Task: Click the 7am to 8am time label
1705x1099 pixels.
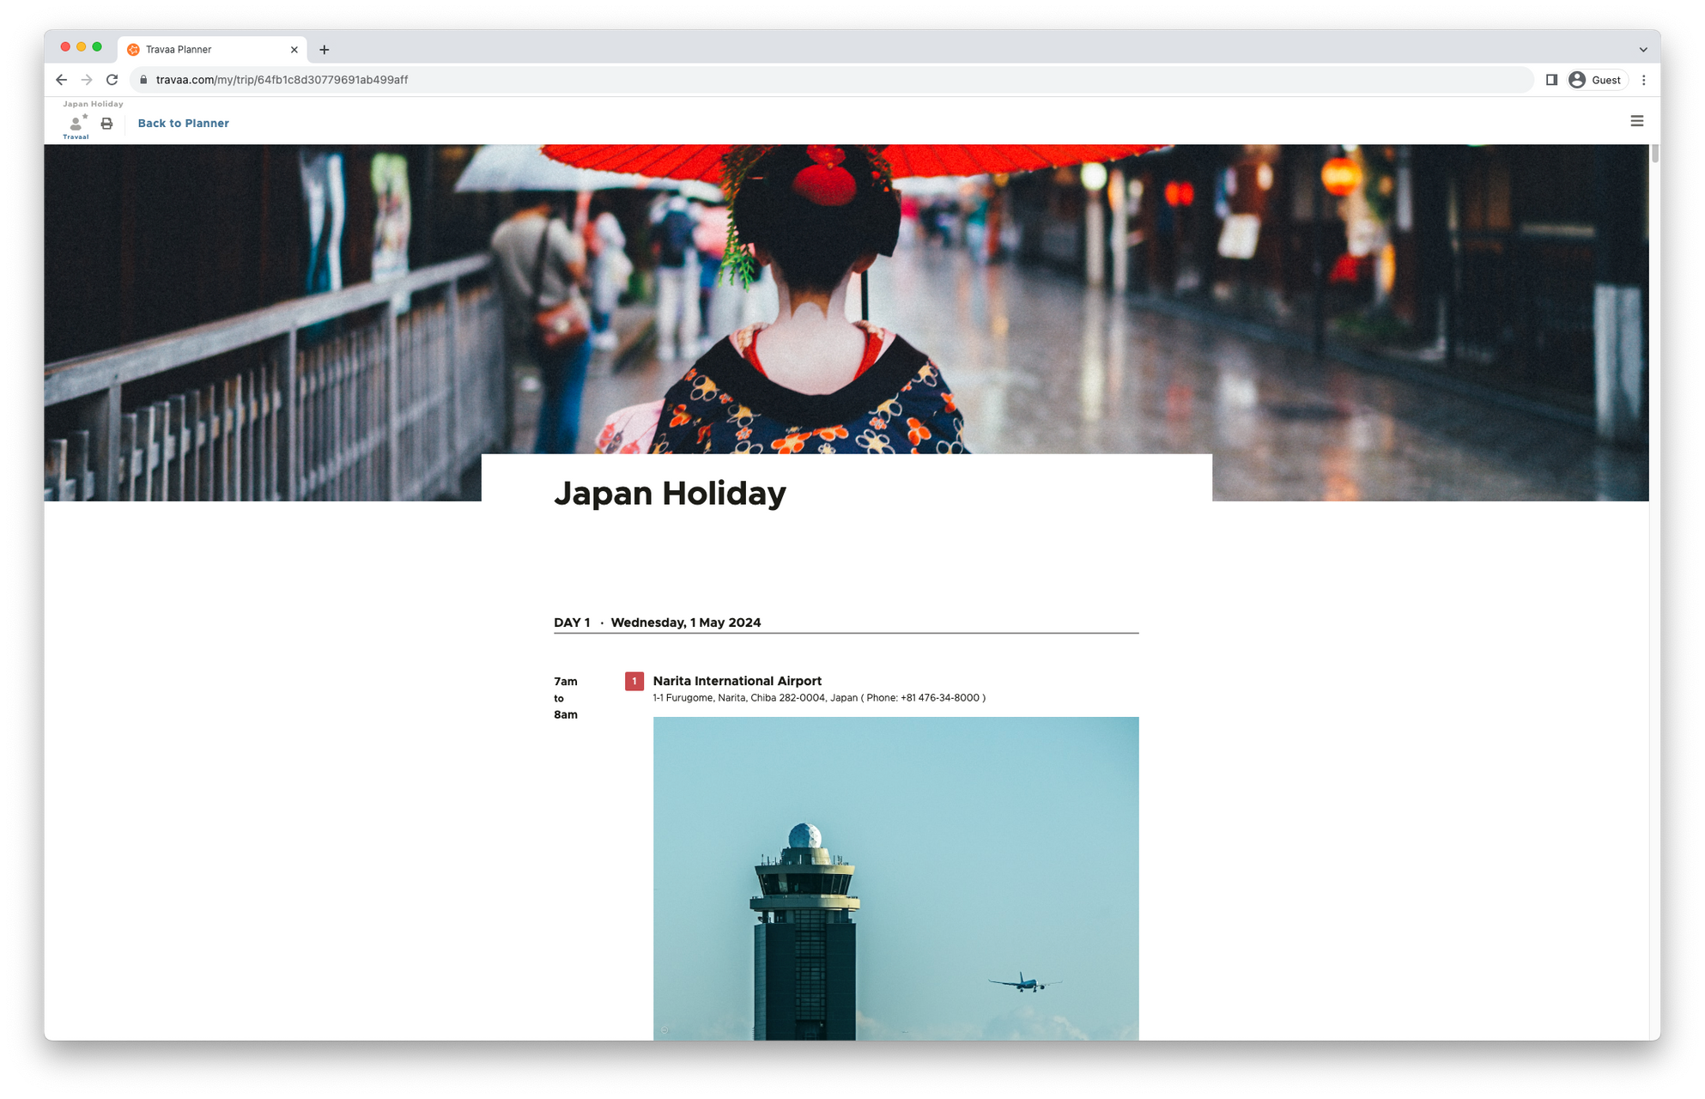Action: point(566,698)
